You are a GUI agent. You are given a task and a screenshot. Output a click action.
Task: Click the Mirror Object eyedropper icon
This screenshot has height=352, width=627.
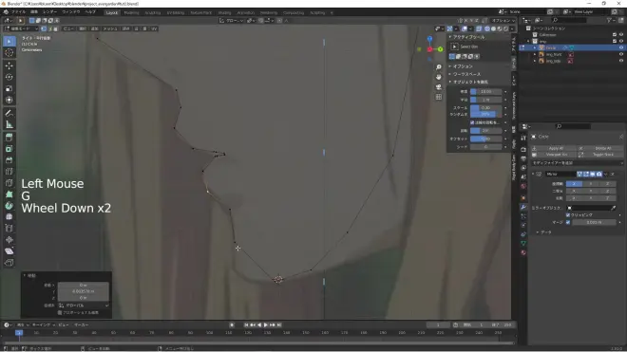614,208
